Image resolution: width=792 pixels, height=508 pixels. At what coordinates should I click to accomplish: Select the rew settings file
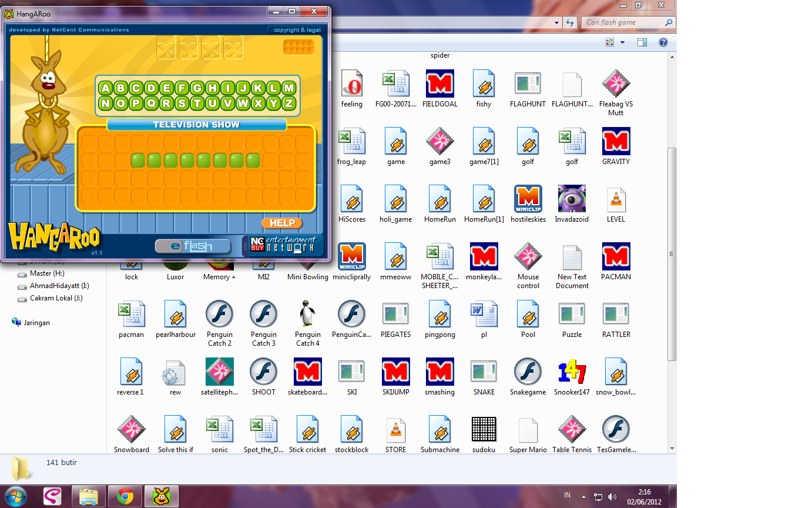[176, 377]
